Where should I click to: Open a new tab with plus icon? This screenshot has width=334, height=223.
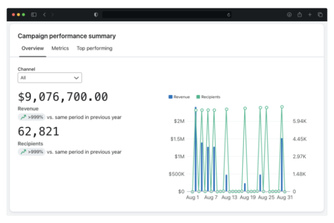(310, 14)
